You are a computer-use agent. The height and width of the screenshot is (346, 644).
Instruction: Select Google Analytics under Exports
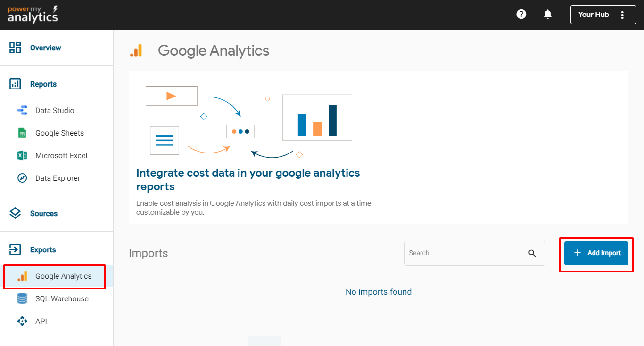63,276
